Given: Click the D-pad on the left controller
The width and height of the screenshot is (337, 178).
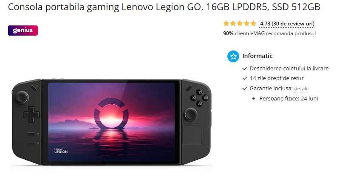Looking at the screenshot, I should (x=31, y=114).
